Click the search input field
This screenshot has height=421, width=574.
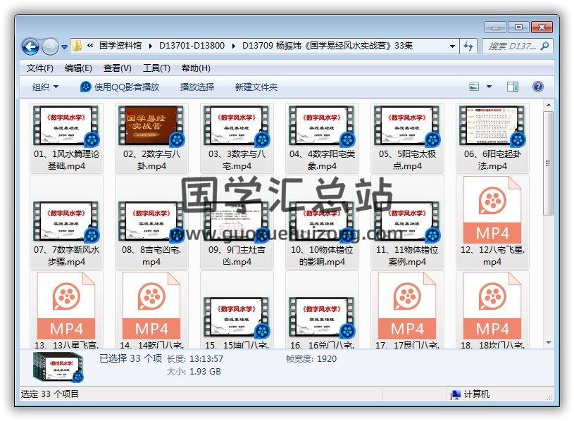511,46
